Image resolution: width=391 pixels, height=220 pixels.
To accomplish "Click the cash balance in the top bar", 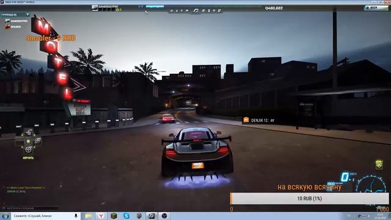I will tap(274, 8).
